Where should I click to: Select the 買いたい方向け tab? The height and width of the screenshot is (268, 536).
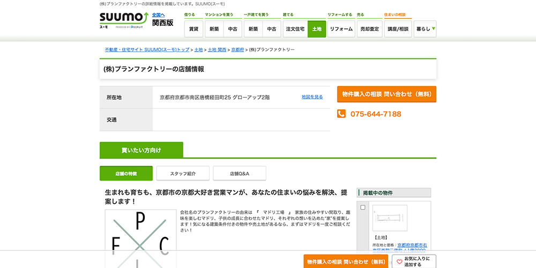(x=141, y=150)
